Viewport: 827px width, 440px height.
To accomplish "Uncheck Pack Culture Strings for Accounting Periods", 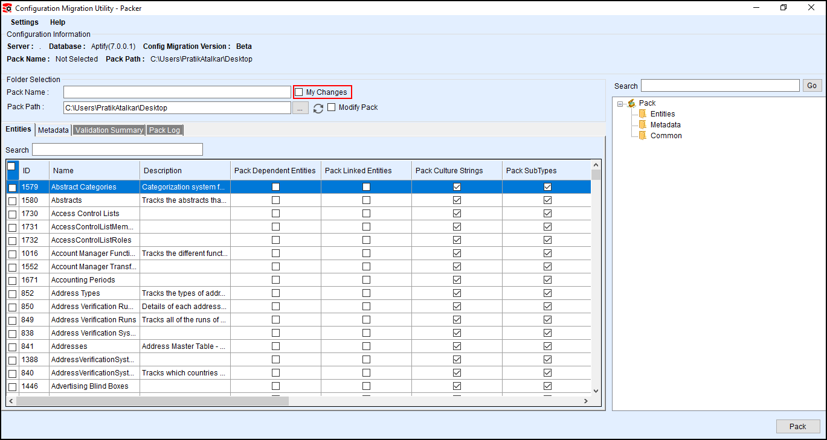I will 457,280.
